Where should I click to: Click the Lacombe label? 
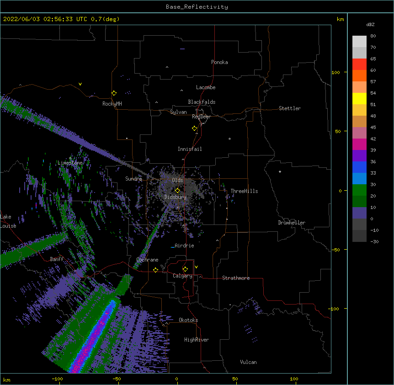206,87
